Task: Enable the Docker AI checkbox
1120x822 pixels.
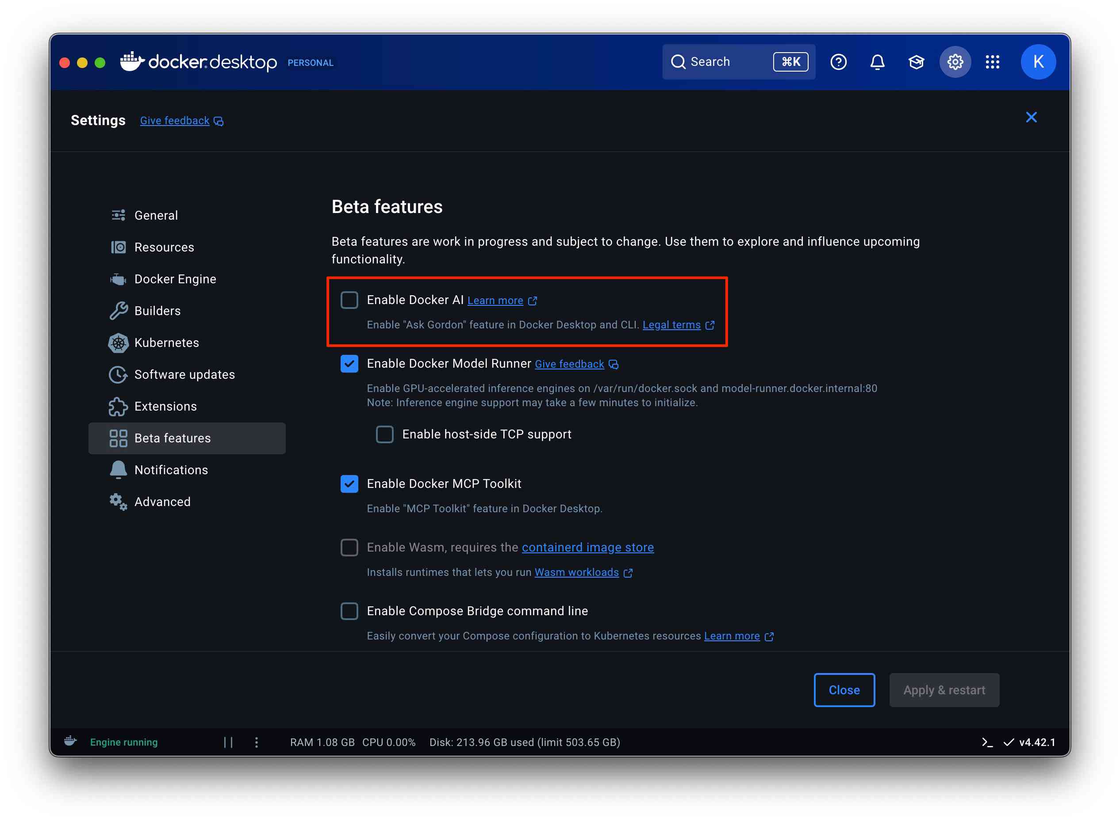Action: [349, 300]
